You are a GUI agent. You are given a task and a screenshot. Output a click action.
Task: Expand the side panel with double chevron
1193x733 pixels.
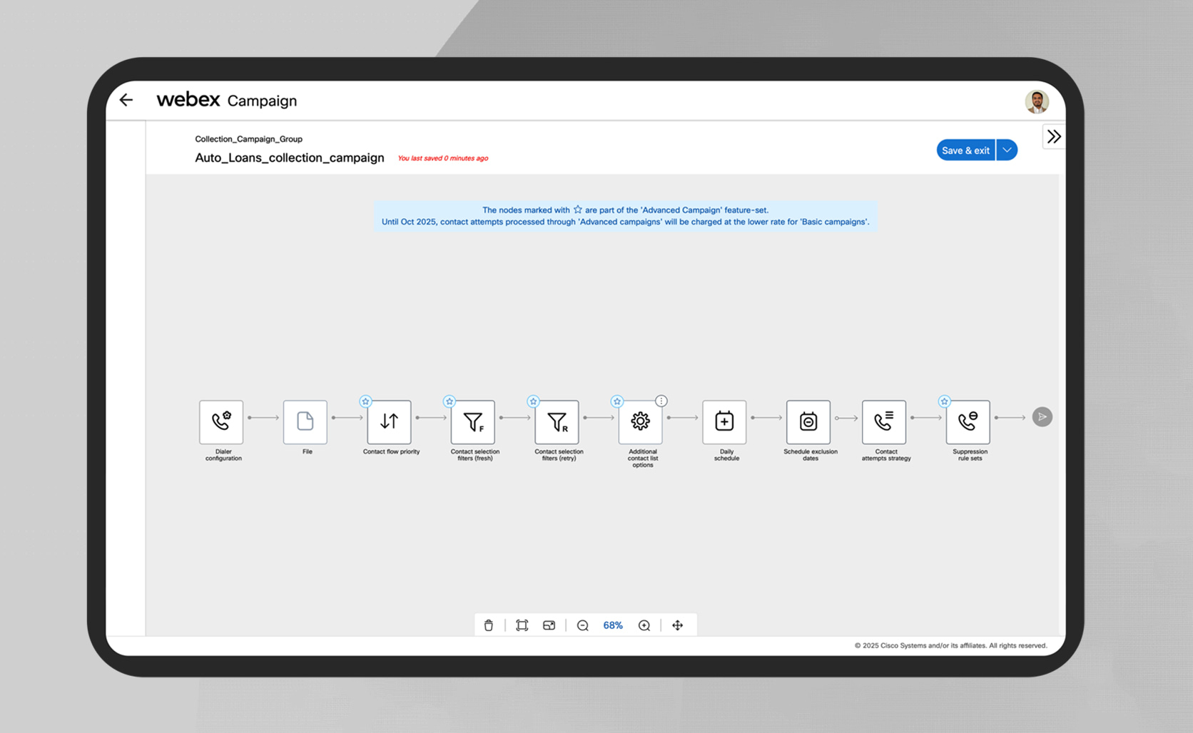(1054, 136)
